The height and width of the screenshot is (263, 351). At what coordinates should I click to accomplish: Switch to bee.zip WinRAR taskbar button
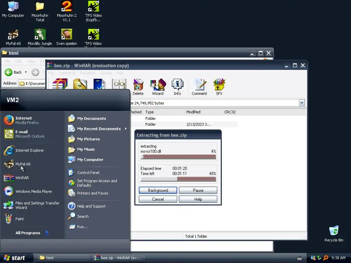(x=119, y=258)
